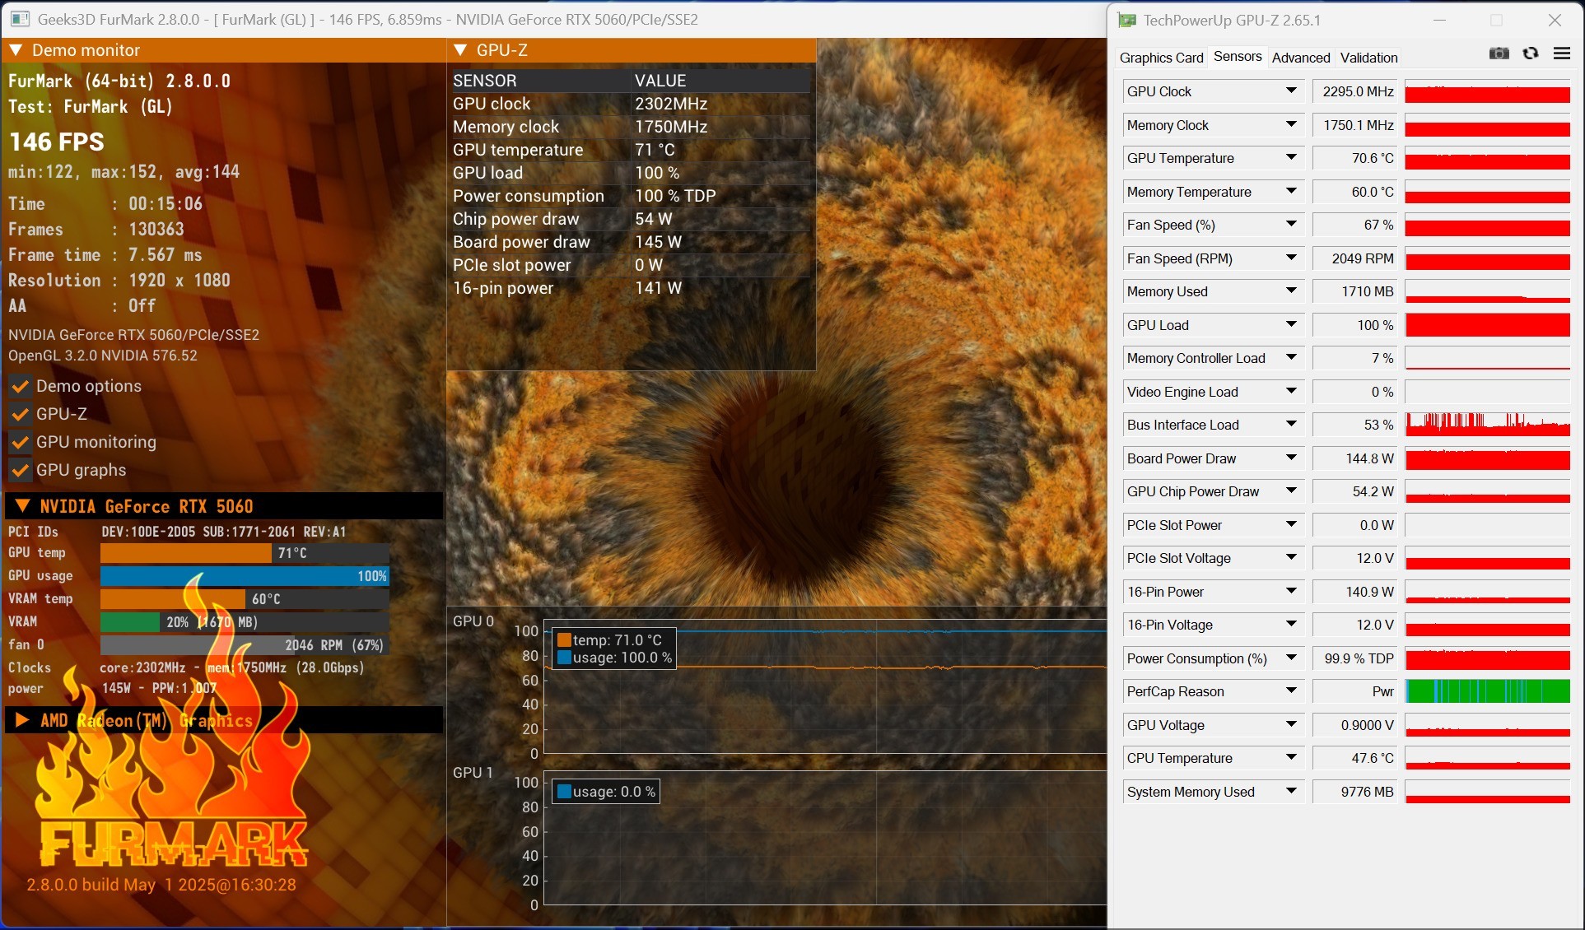Collapse the GPU-Z overlay panel header
1585x930 pixels.
[x=460, y=50]
